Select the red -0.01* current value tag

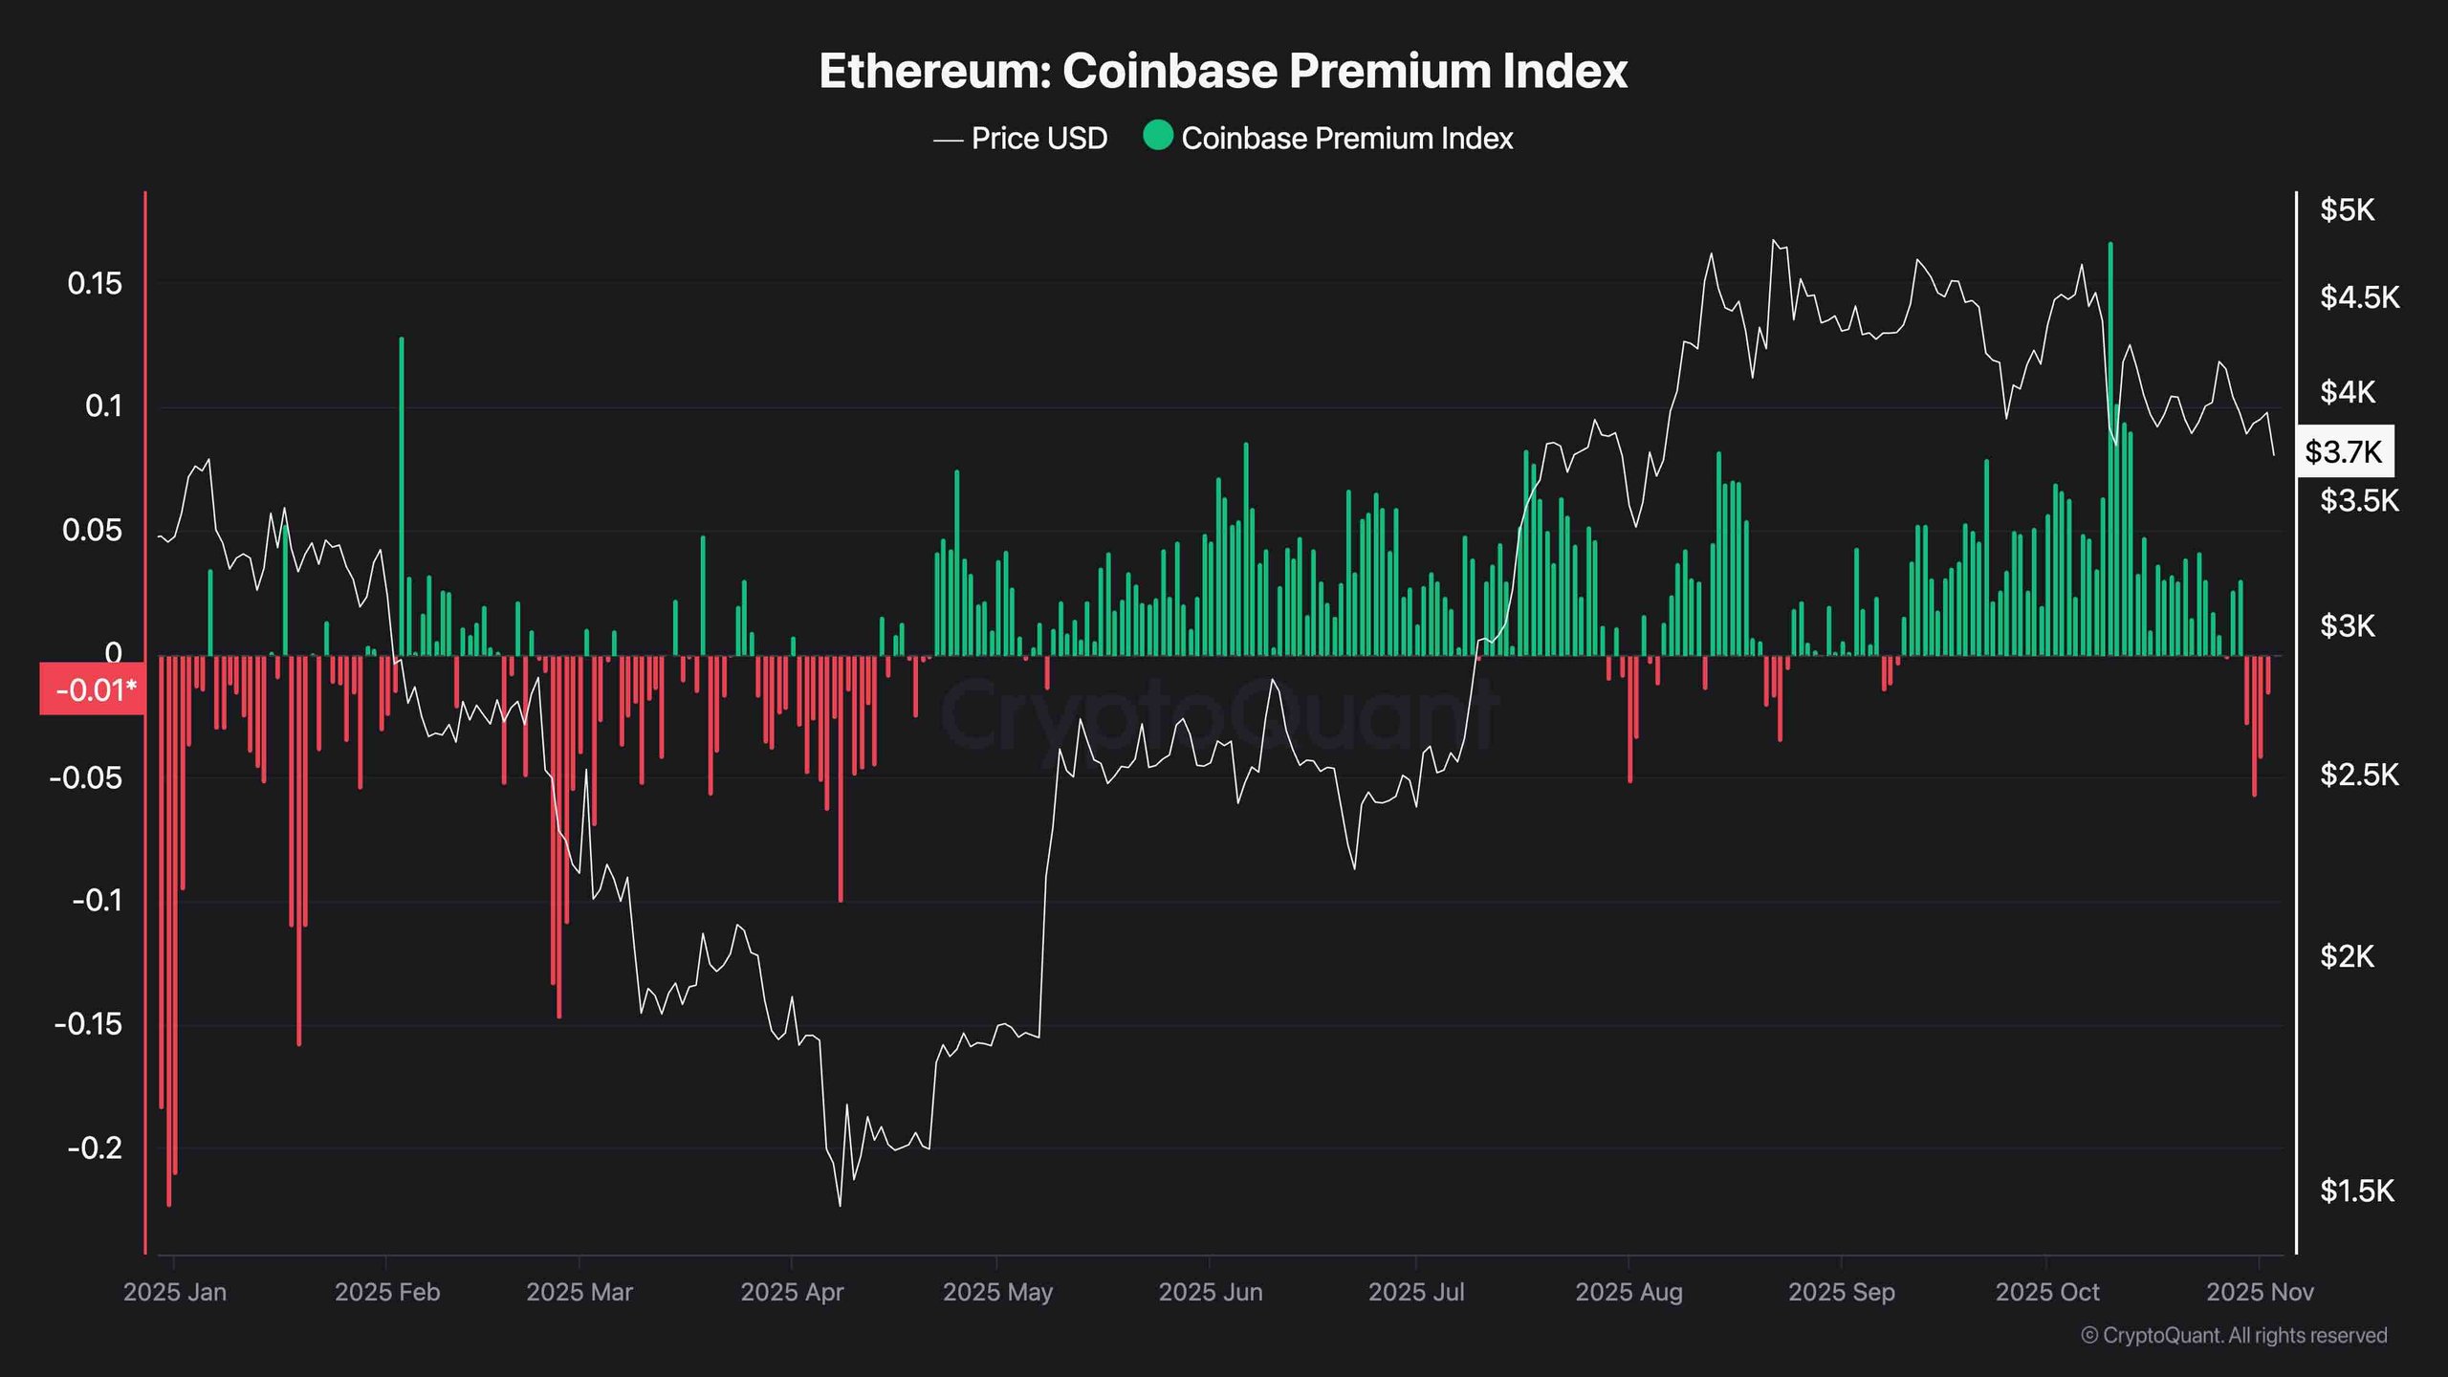pyautogui.click(x=92, y=688)
